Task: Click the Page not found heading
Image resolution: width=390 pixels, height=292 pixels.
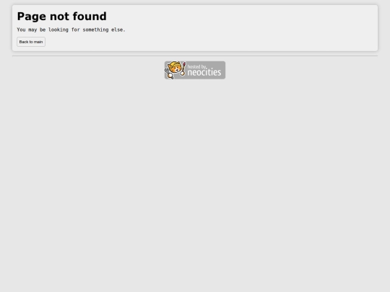Action: point(61,17)
